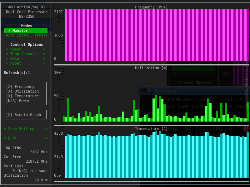Click the 43.0 temperature axis label

[58, 133]
